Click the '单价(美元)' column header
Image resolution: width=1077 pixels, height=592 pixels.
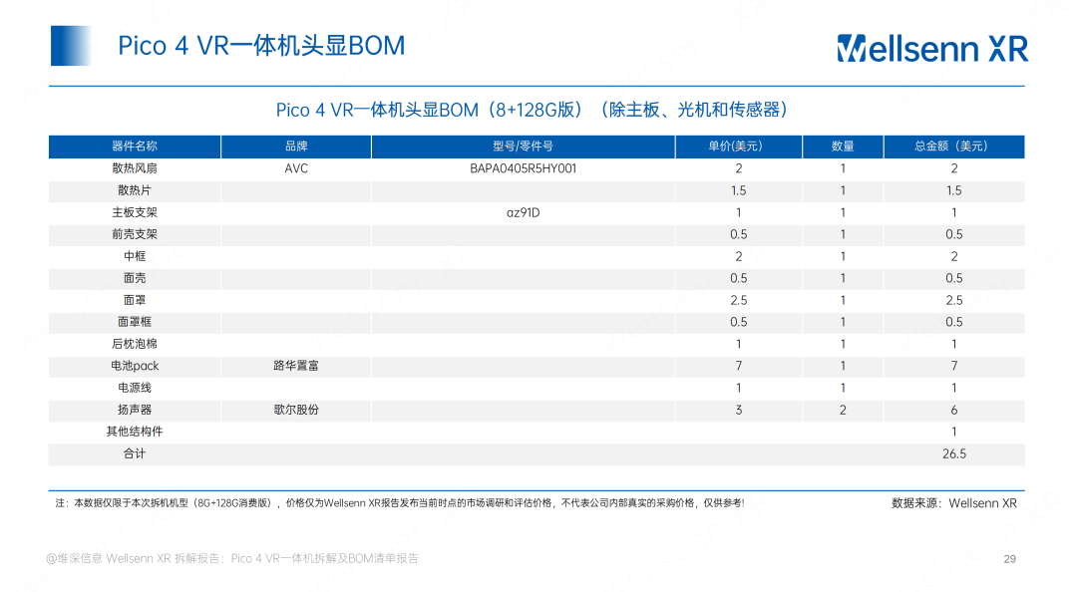738,147
